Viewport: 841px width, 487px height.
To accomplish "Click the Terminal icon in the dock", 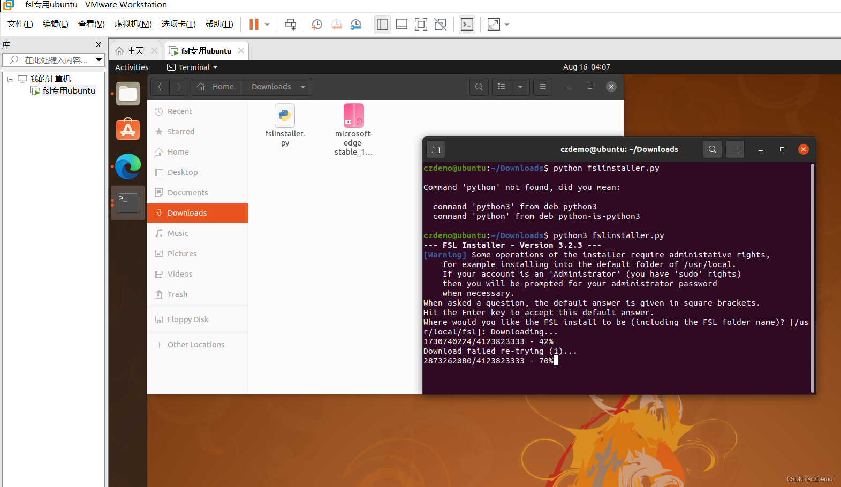I will click(128, 203).
